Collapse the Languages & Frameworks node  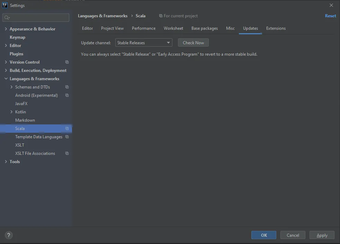point(6,78)
